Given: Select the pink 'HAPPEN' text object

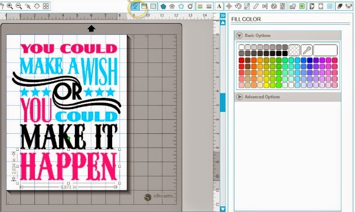Looking at the screenshot, I should pos(68,166).
